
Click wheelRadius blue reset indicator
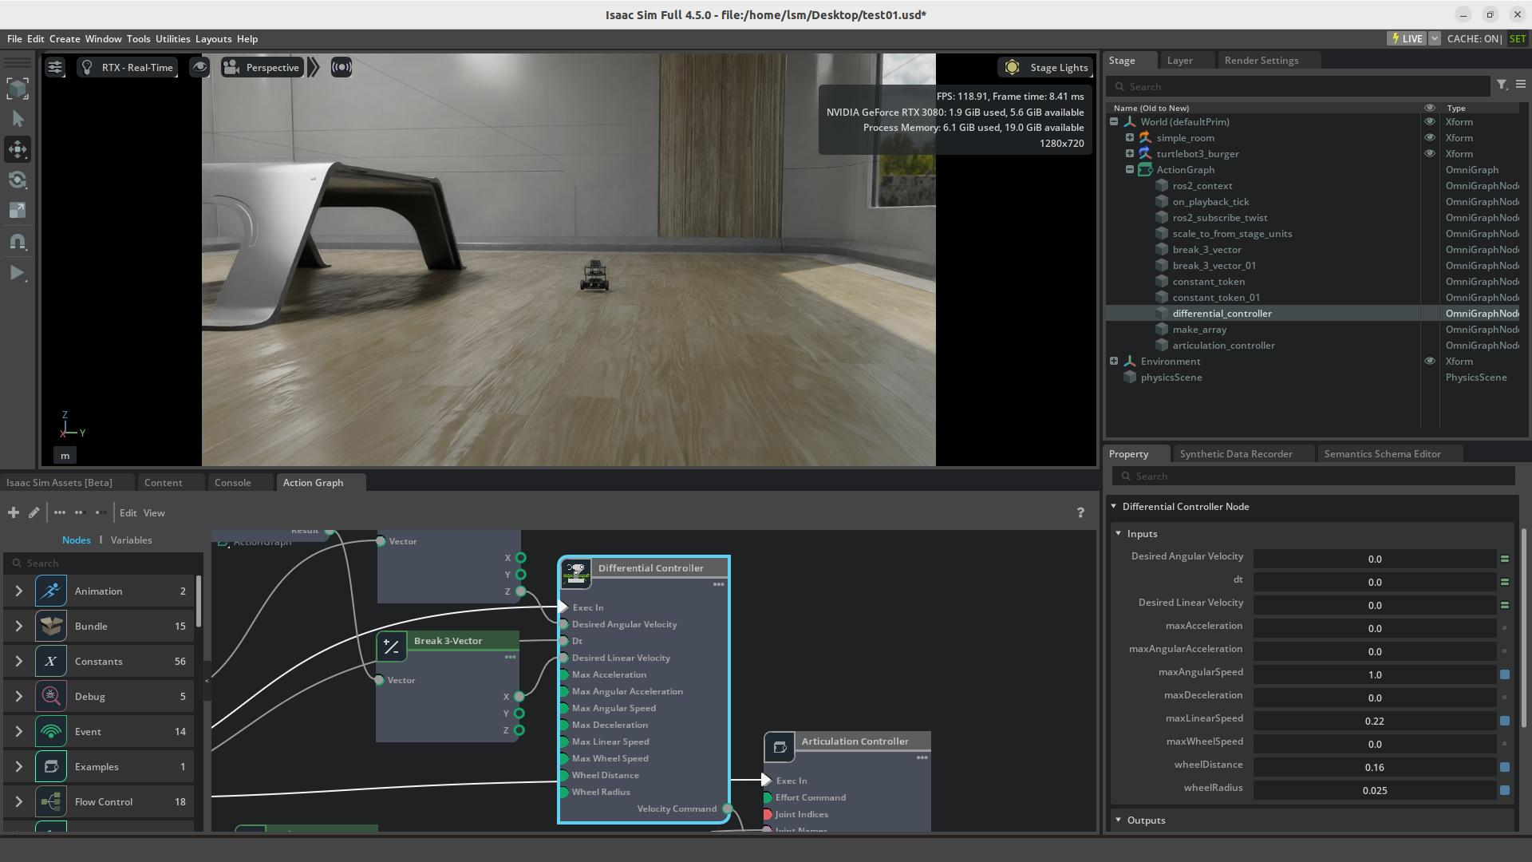pos(1505,790)
